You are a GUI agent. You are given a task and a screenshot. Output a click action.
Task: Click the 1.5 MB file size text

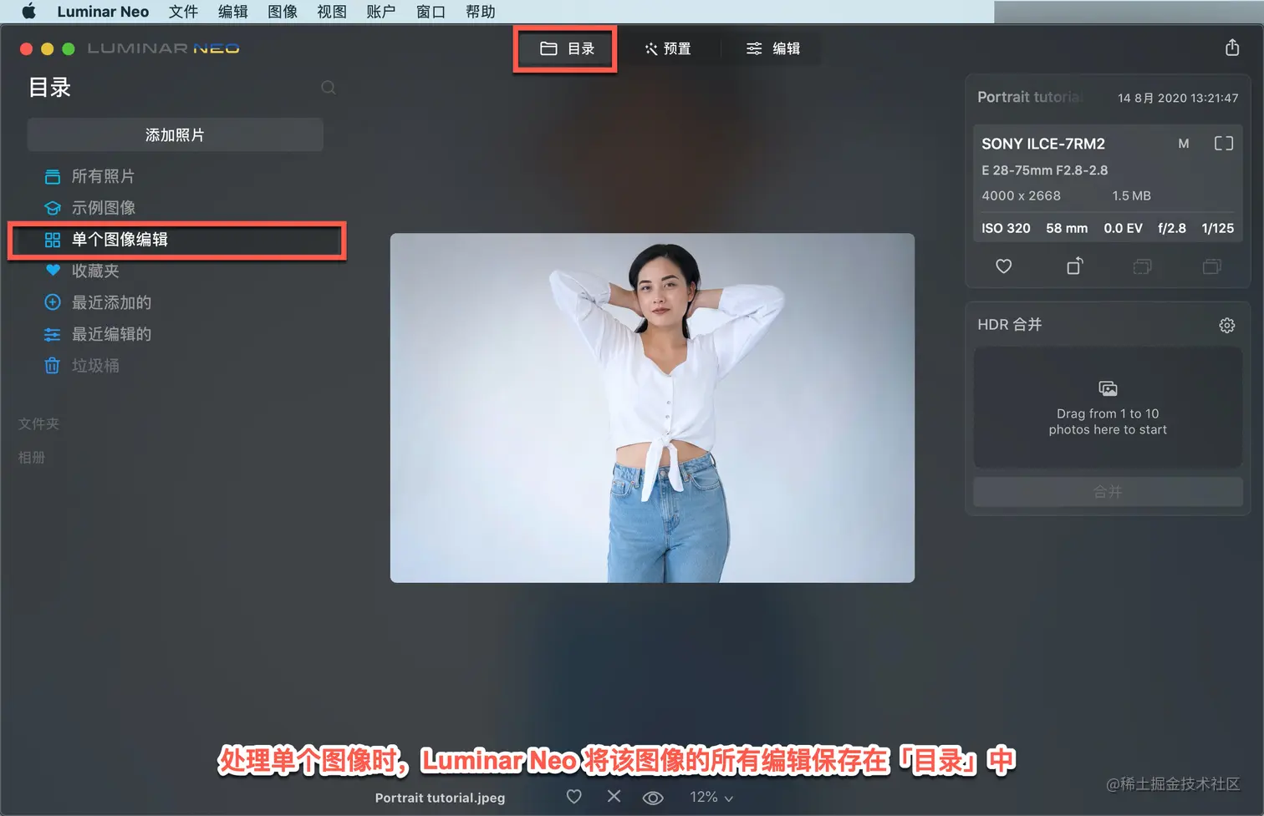pos(1131,195)
